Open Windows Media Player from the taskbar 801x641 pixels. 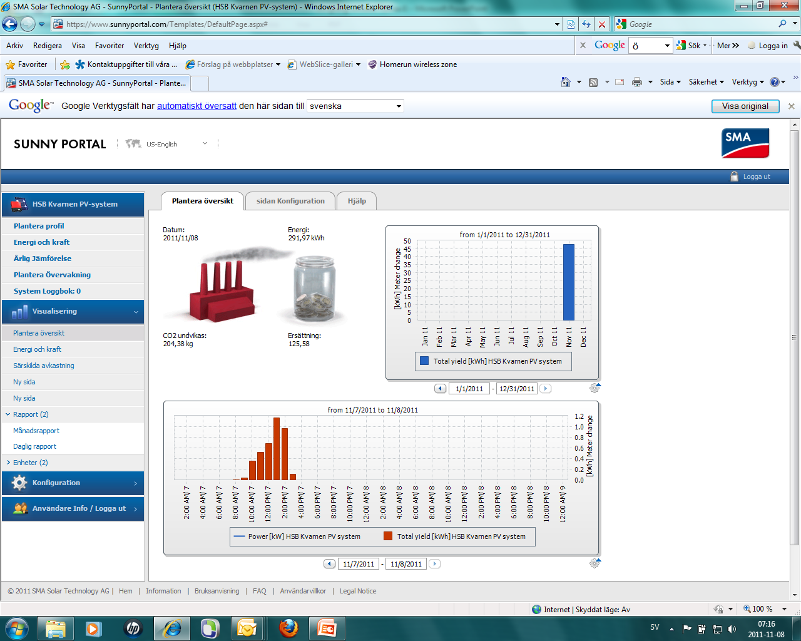click(94, 628)
